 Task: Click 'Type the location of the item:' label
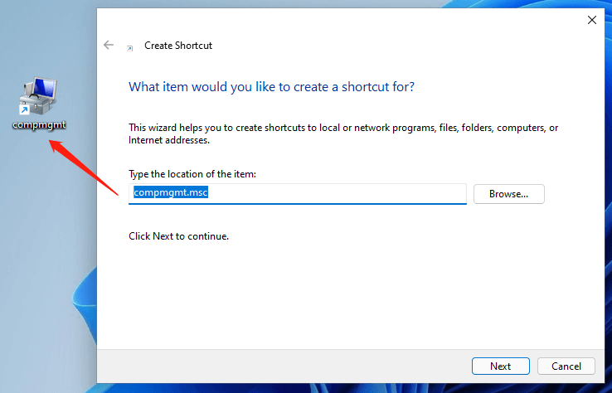(x=192, y=173)
